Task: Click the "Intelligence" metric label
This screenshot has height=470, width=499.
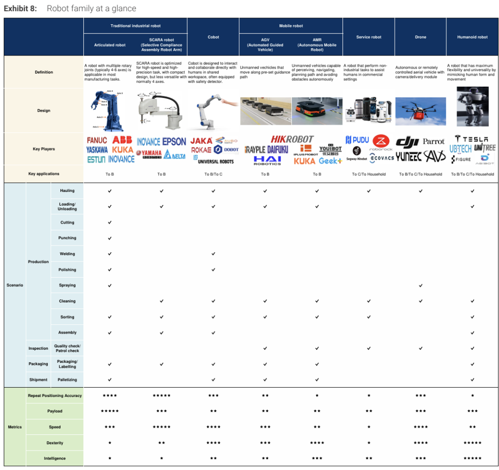Action: pos(55,458)
